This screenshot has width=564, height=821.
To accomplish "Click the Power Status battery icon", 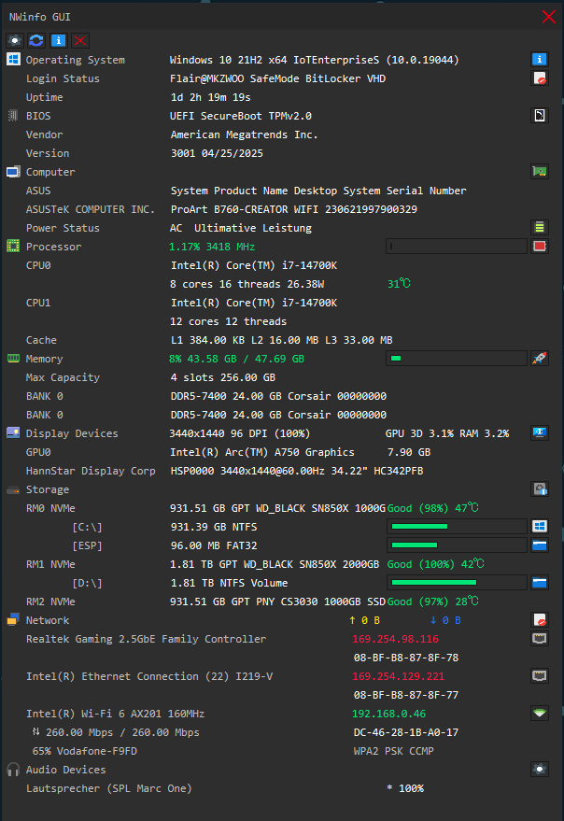I will pyautogui.click(x=540, y=227).
